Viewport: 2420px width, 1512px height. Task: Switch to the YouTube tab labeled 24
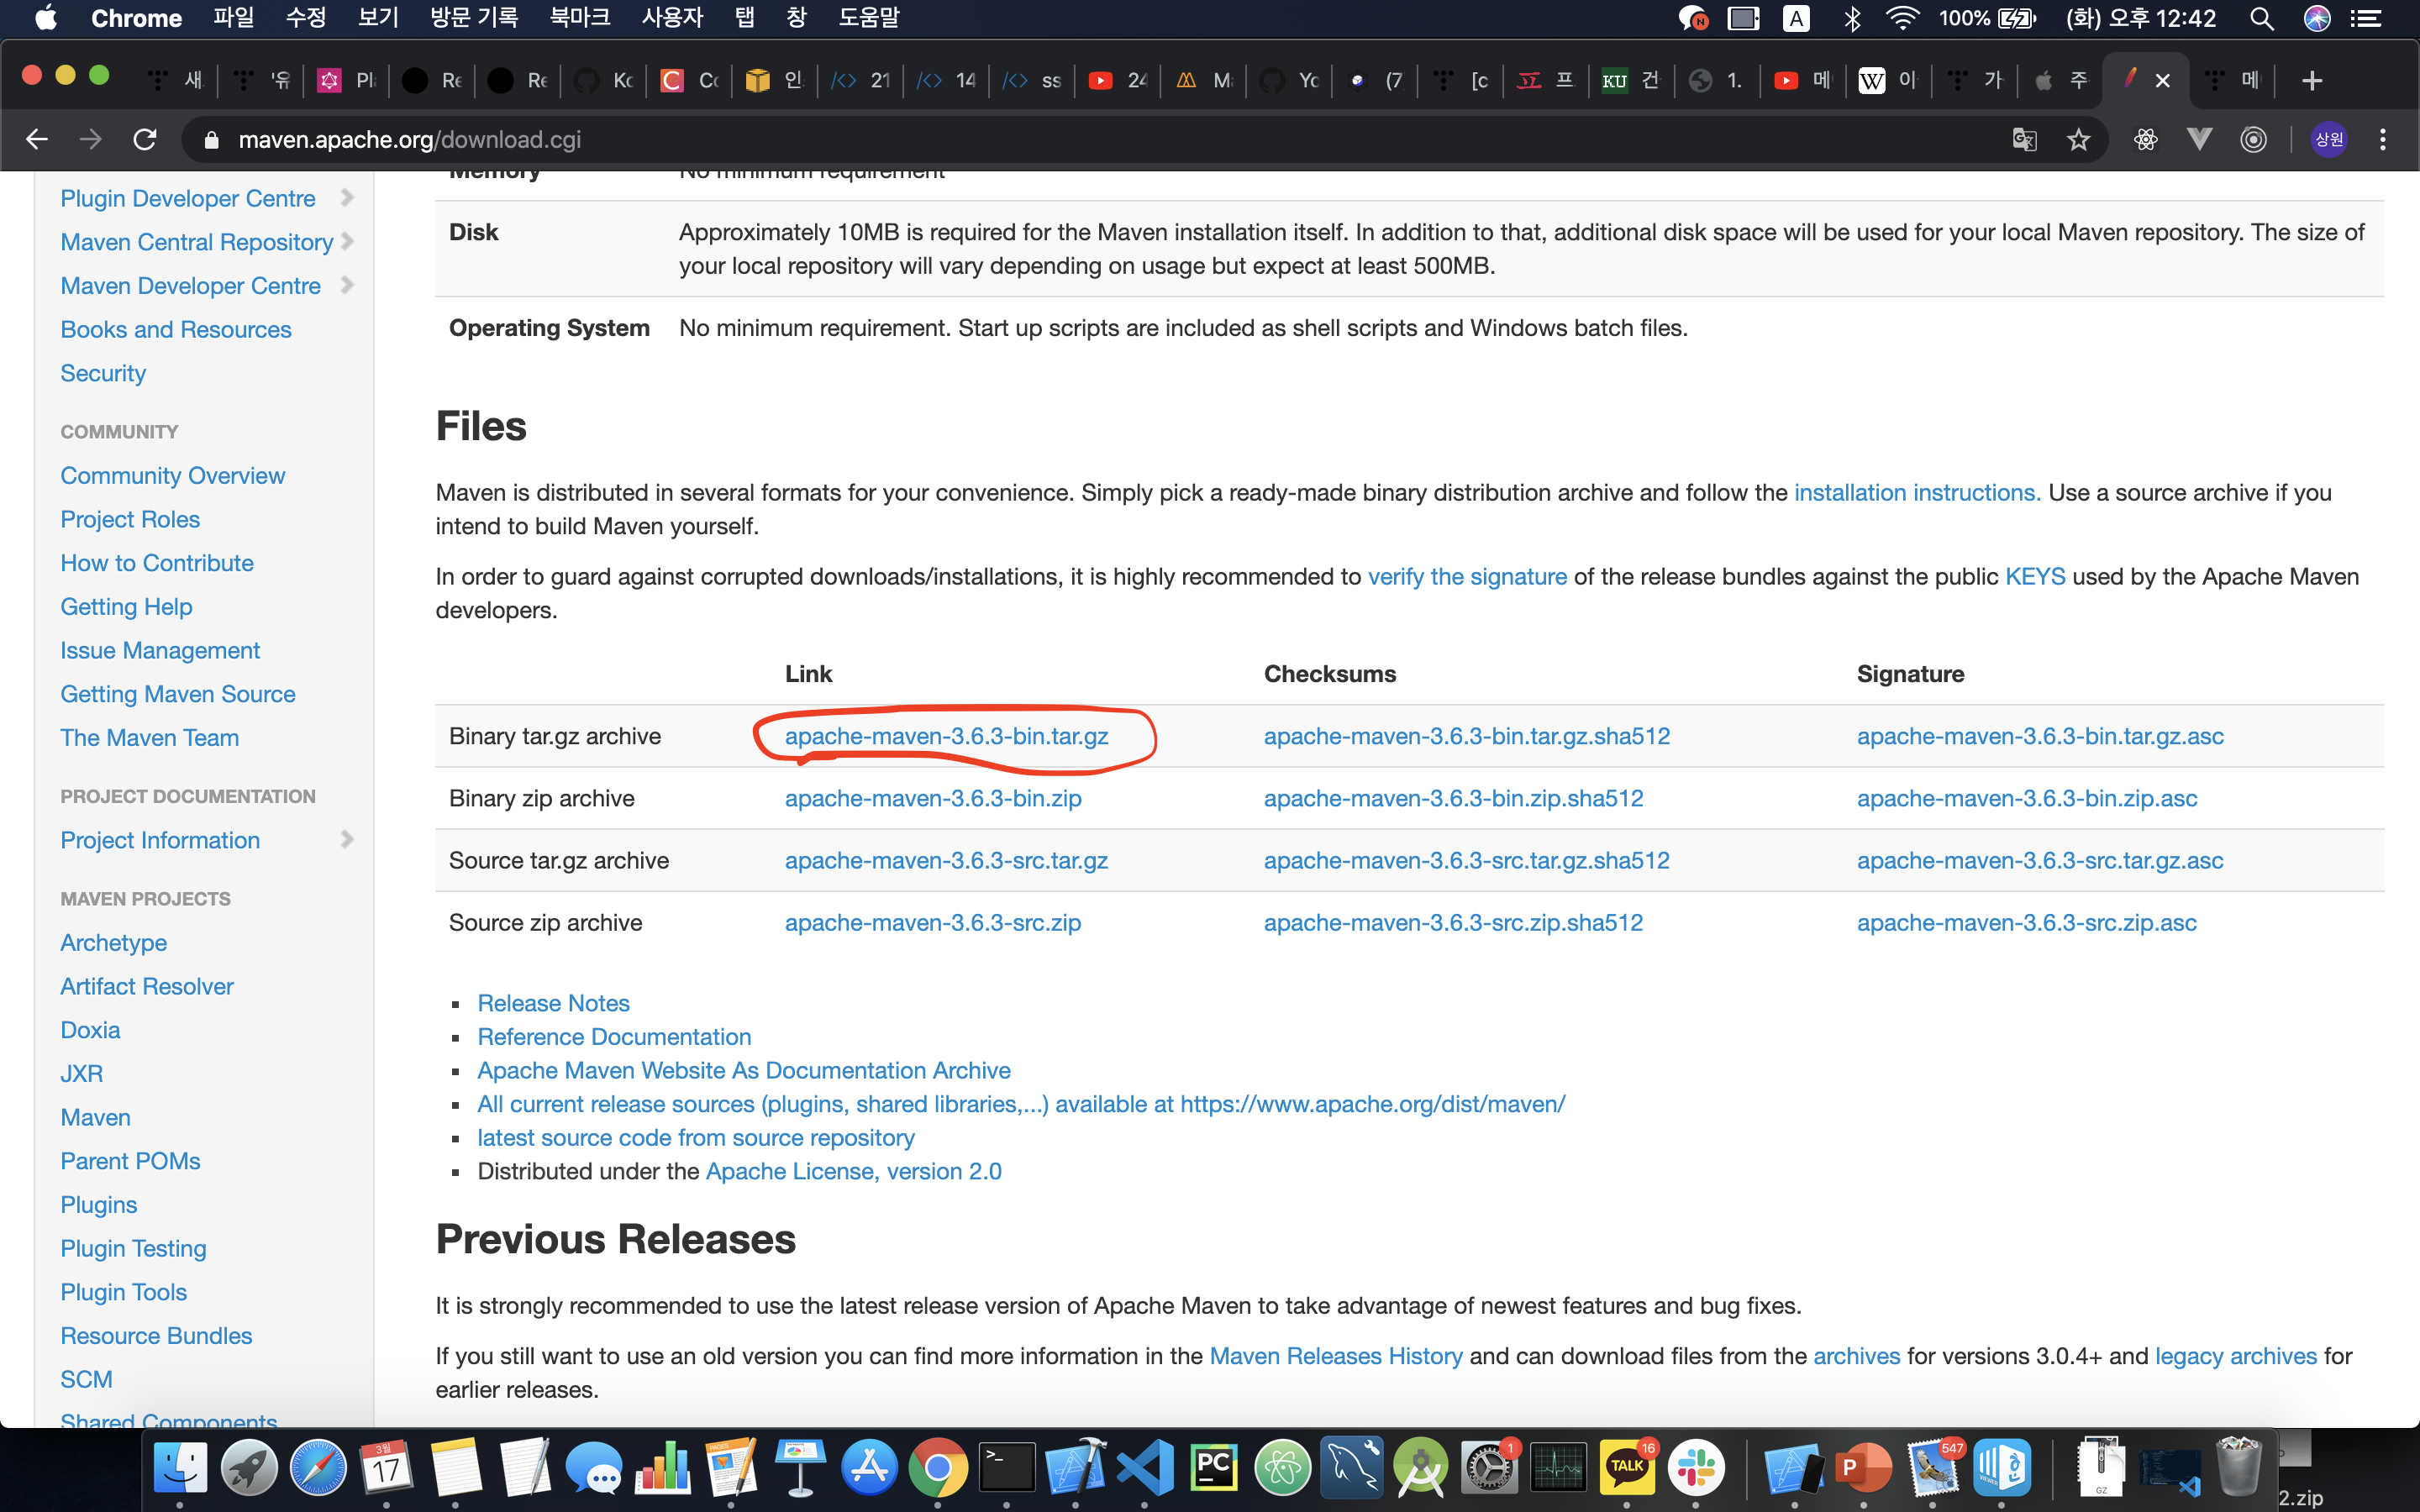click(1118, 81)
